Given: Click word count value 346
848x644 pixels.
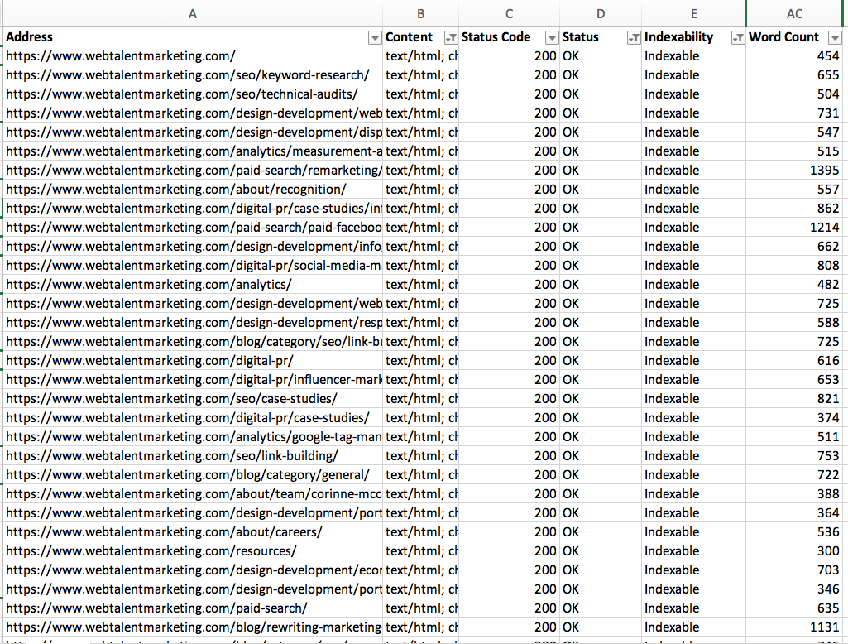Looking at the screenshot, I should 828,589.
